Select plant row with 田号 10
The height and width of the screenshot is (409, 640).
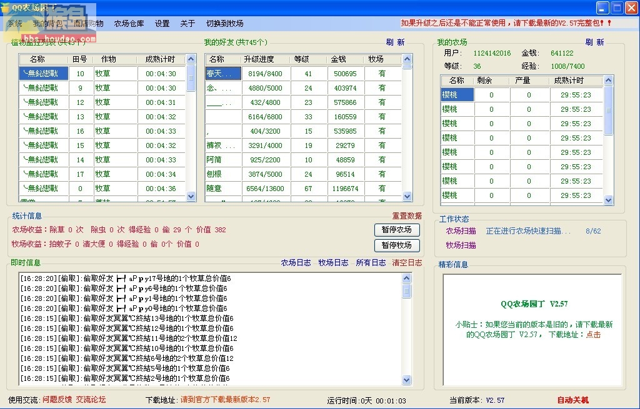pos(102,74)
